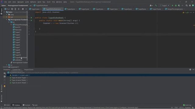This screenshot has height=109, width=195.
Task: Click the warning indicator in editor corner
Action: tap(184, 12)
